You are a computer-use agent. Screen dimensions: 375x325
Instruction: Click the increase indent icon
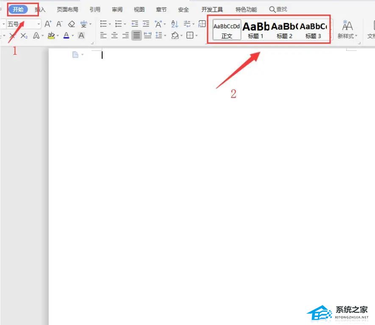146,24
